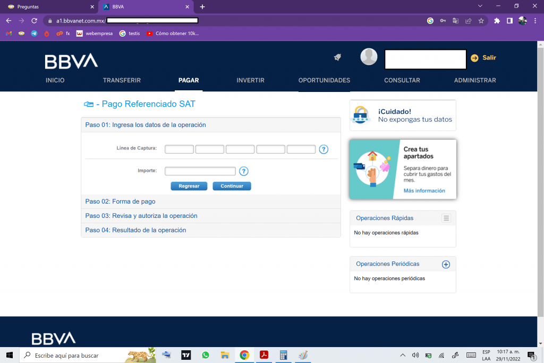The image size is (544, 363).
Task: Open the notifications bell icon
Action: (337, 57)
